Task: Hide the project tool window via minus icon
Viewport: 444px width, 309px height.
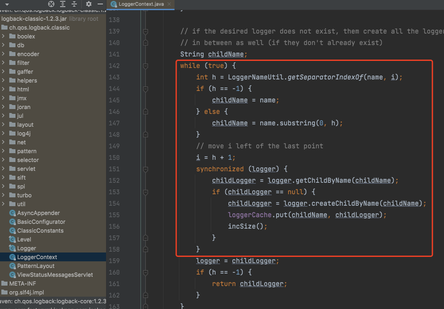Action: (100, 4)
